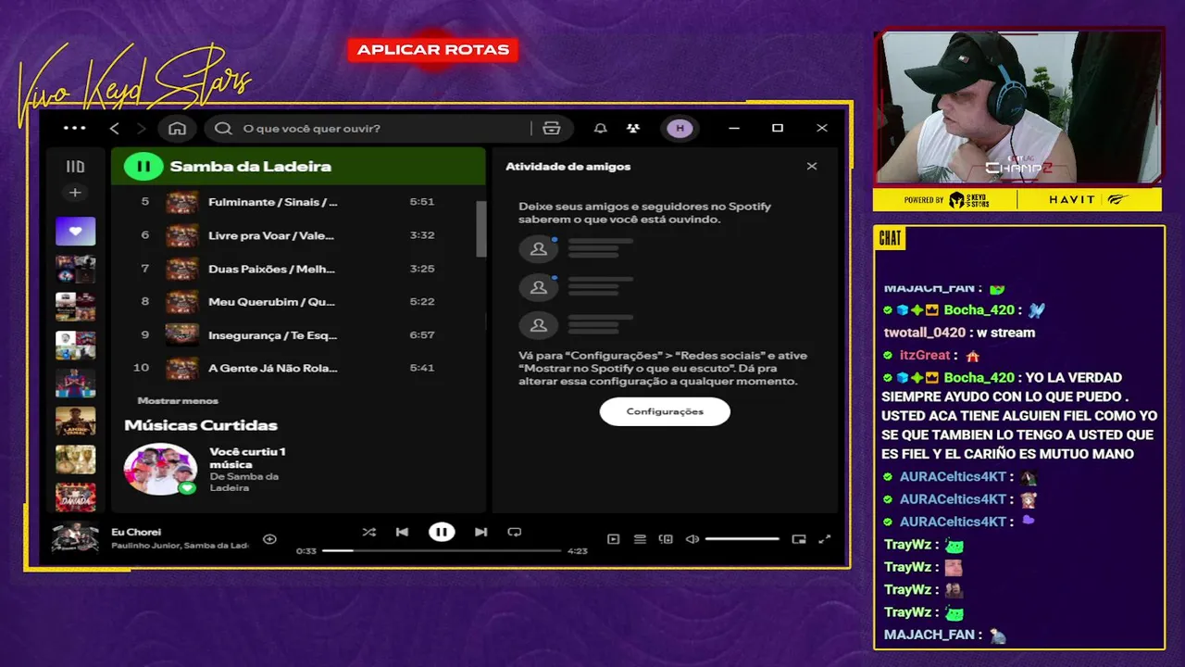Open the Browse icon in search bar
The image size is (1185, 667).
552,128
